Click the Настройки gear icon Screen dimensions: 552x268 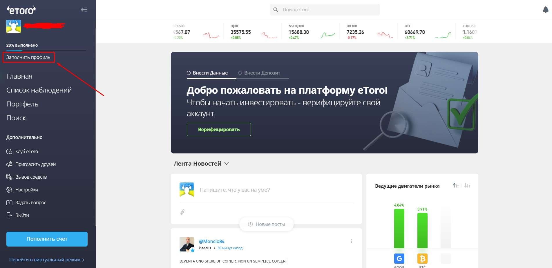click(9, 190)
